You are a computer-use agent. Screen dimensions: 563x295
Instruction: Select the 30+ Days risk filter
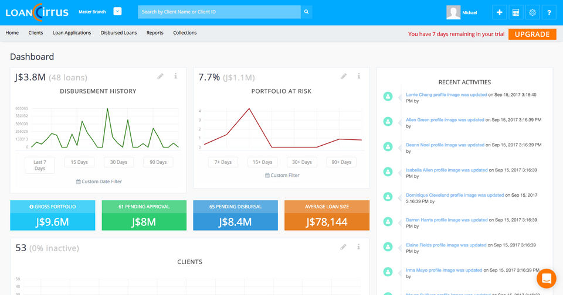[301, 162]
